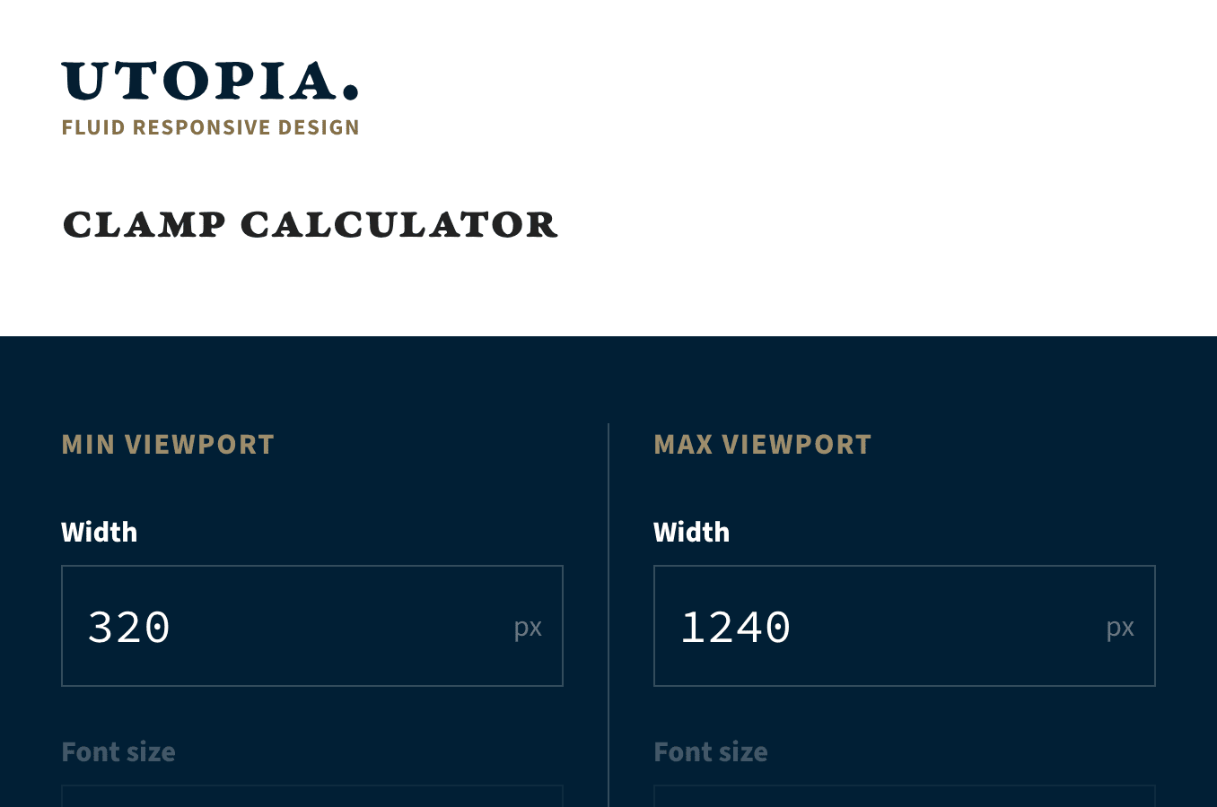
Task: Click the px unit label beside 320
Action: [x=528, y=625]
